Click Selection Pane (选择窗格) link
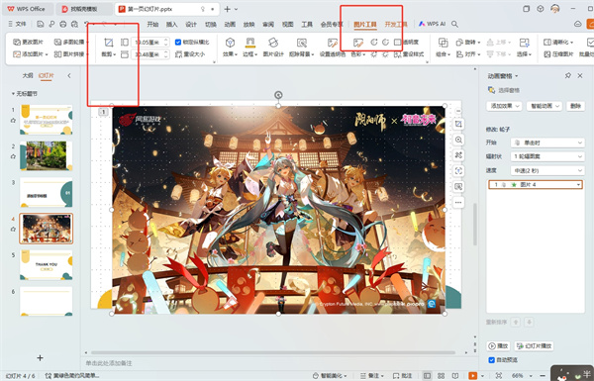This screenshot has width=594, height=381. [x=504, y=90]
